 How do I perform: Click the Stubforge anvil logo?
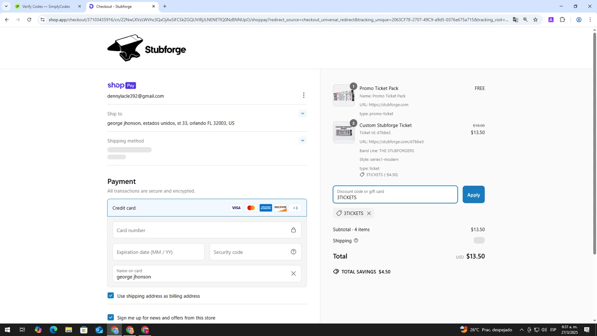(146, 48)
